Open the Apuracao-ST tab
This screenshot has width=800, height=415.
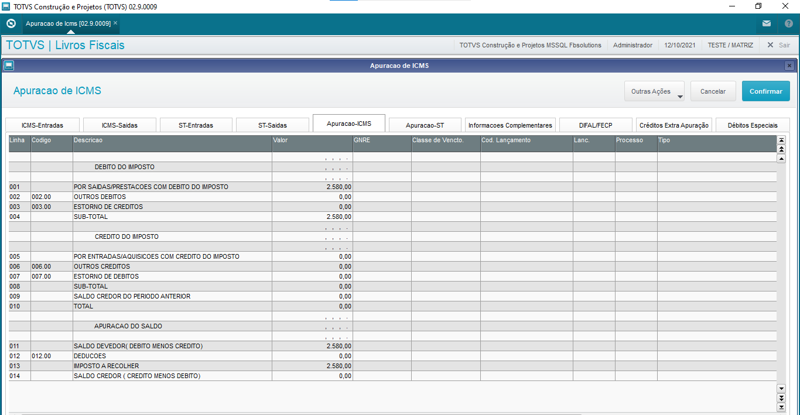425,125
